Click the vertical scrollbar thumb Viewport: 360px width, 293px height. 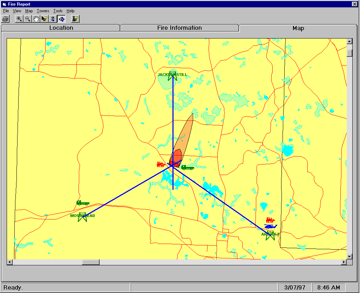coord(349,53)
